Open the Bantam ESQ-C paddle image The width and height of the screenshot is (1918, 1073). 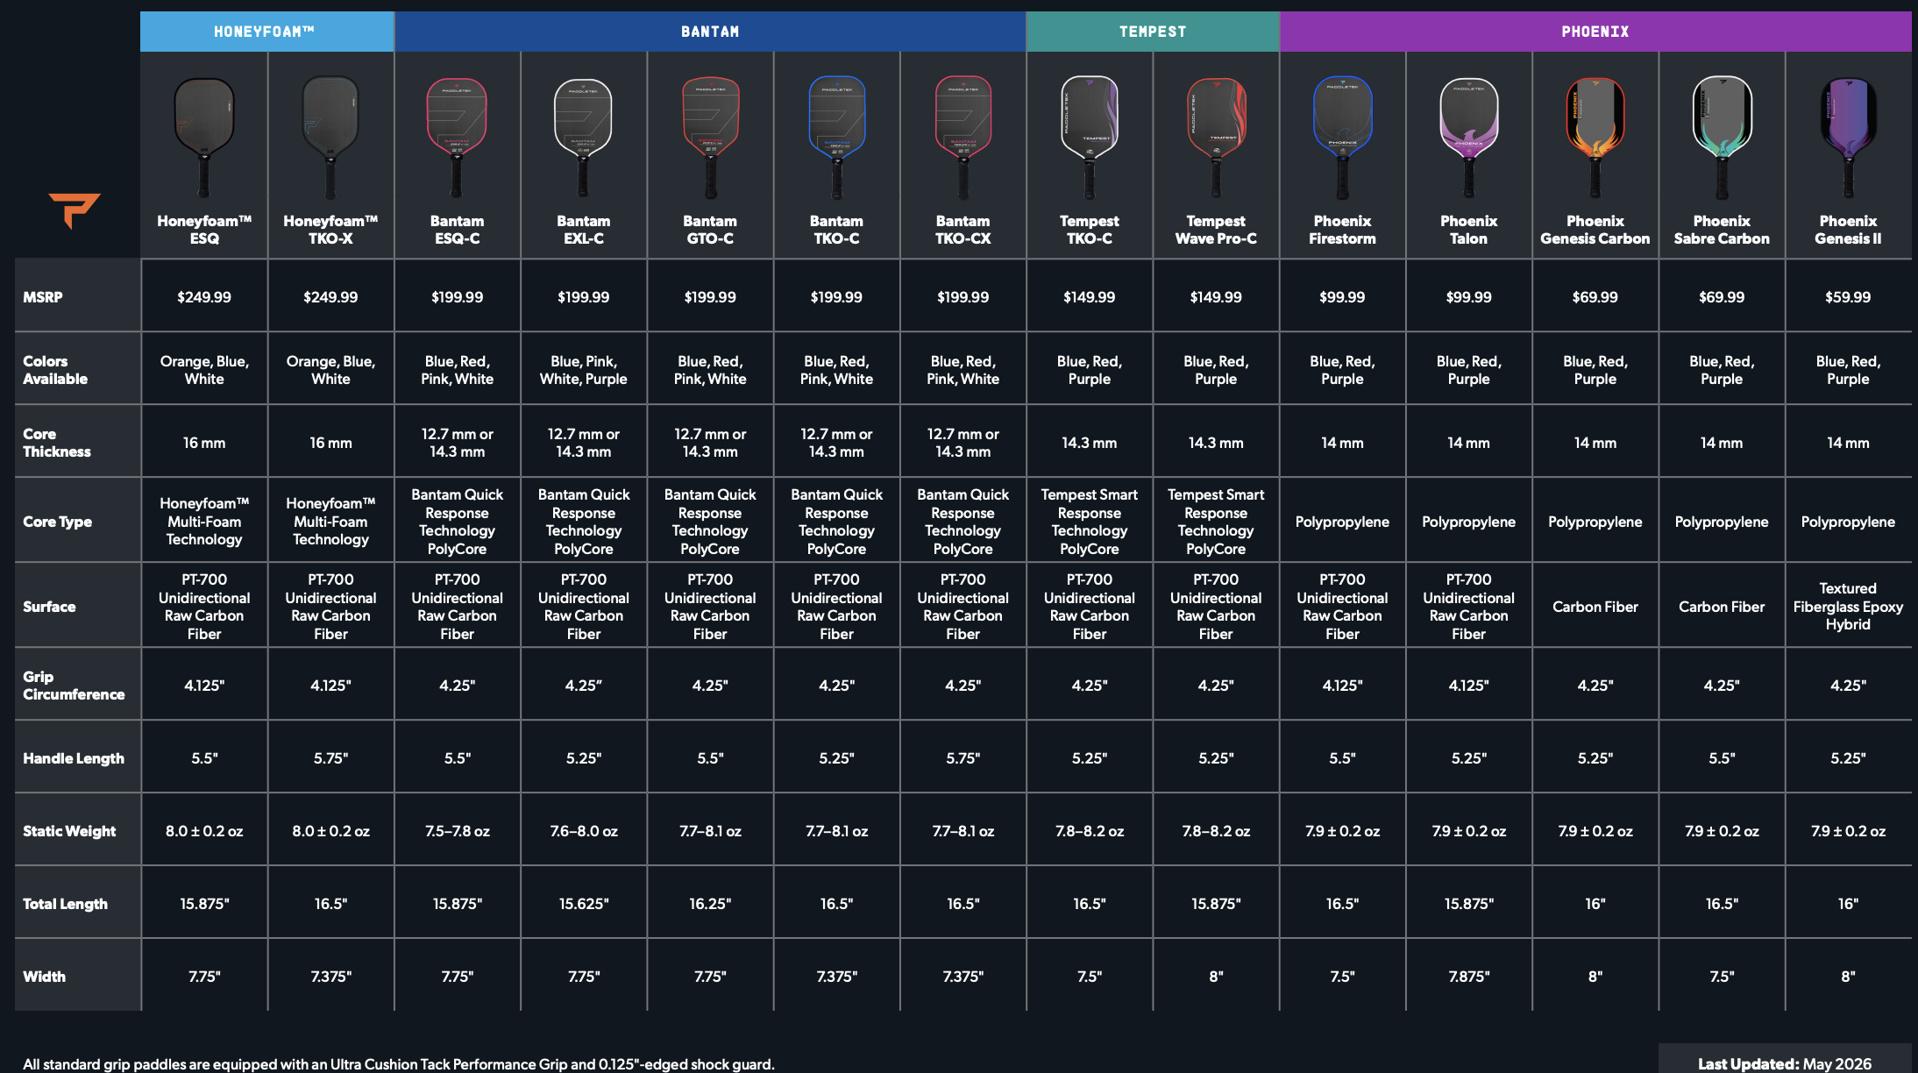tap(457, 137)
